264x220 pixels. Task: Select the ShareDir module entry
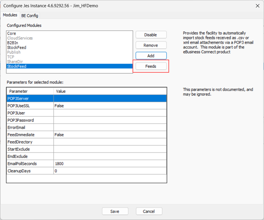[x=14, y=62]
